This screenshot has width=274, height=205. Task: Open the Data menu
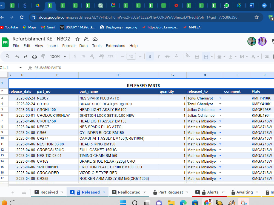point(83,46)
